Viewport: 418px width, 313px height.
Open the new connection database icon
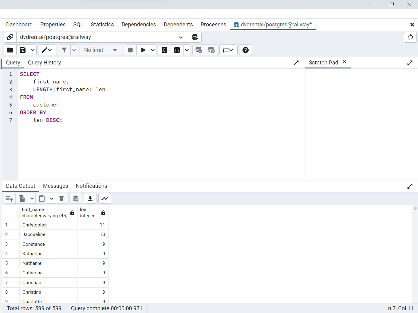[195, 37]
